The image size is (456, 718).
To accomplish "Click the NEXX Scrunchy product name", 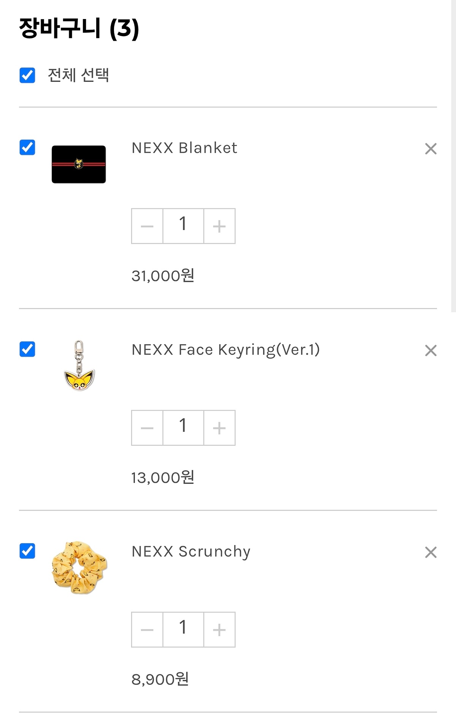I will tap(191, 552).
